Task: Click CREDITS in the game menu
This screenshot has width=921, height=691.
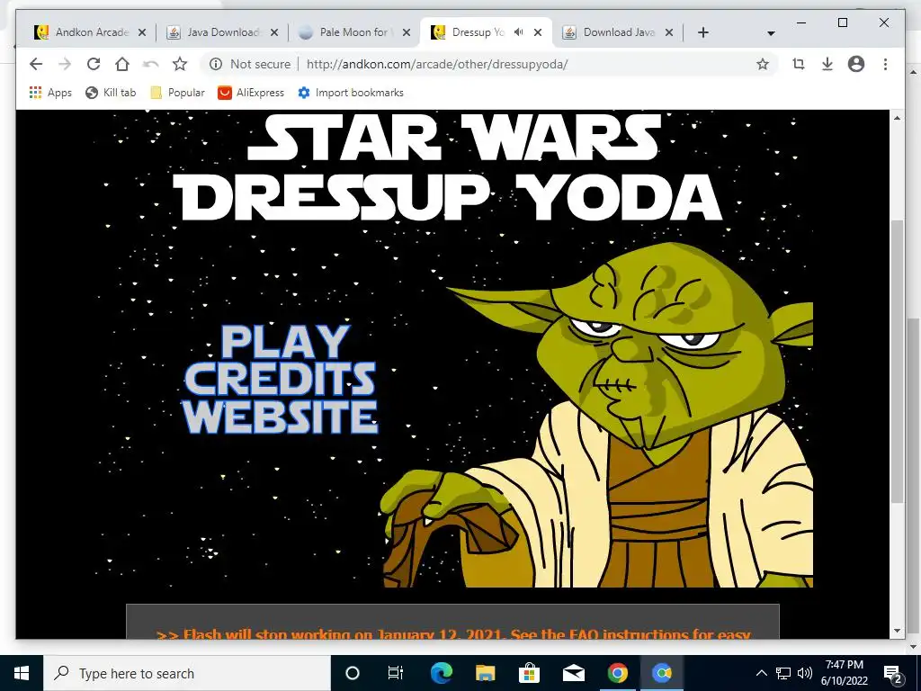Action: coord(280,379)
